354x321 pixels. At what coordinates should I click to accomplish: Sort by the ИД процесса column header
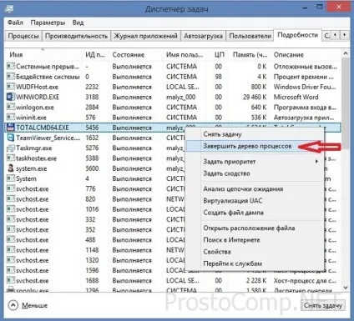[x=95, y=55]
